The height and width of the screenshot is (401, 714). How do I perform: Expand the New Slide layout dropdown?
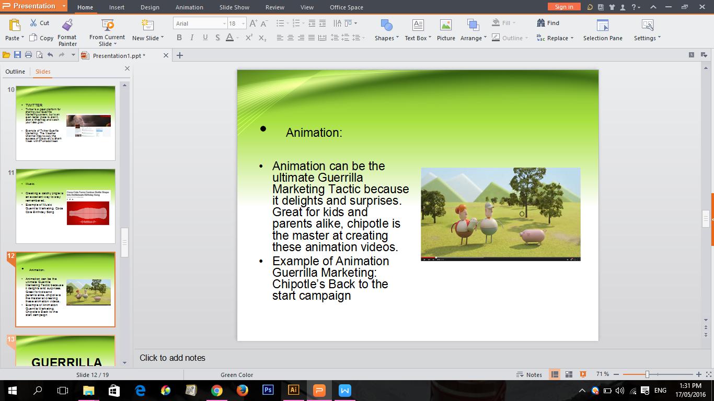tap(162, 38)
